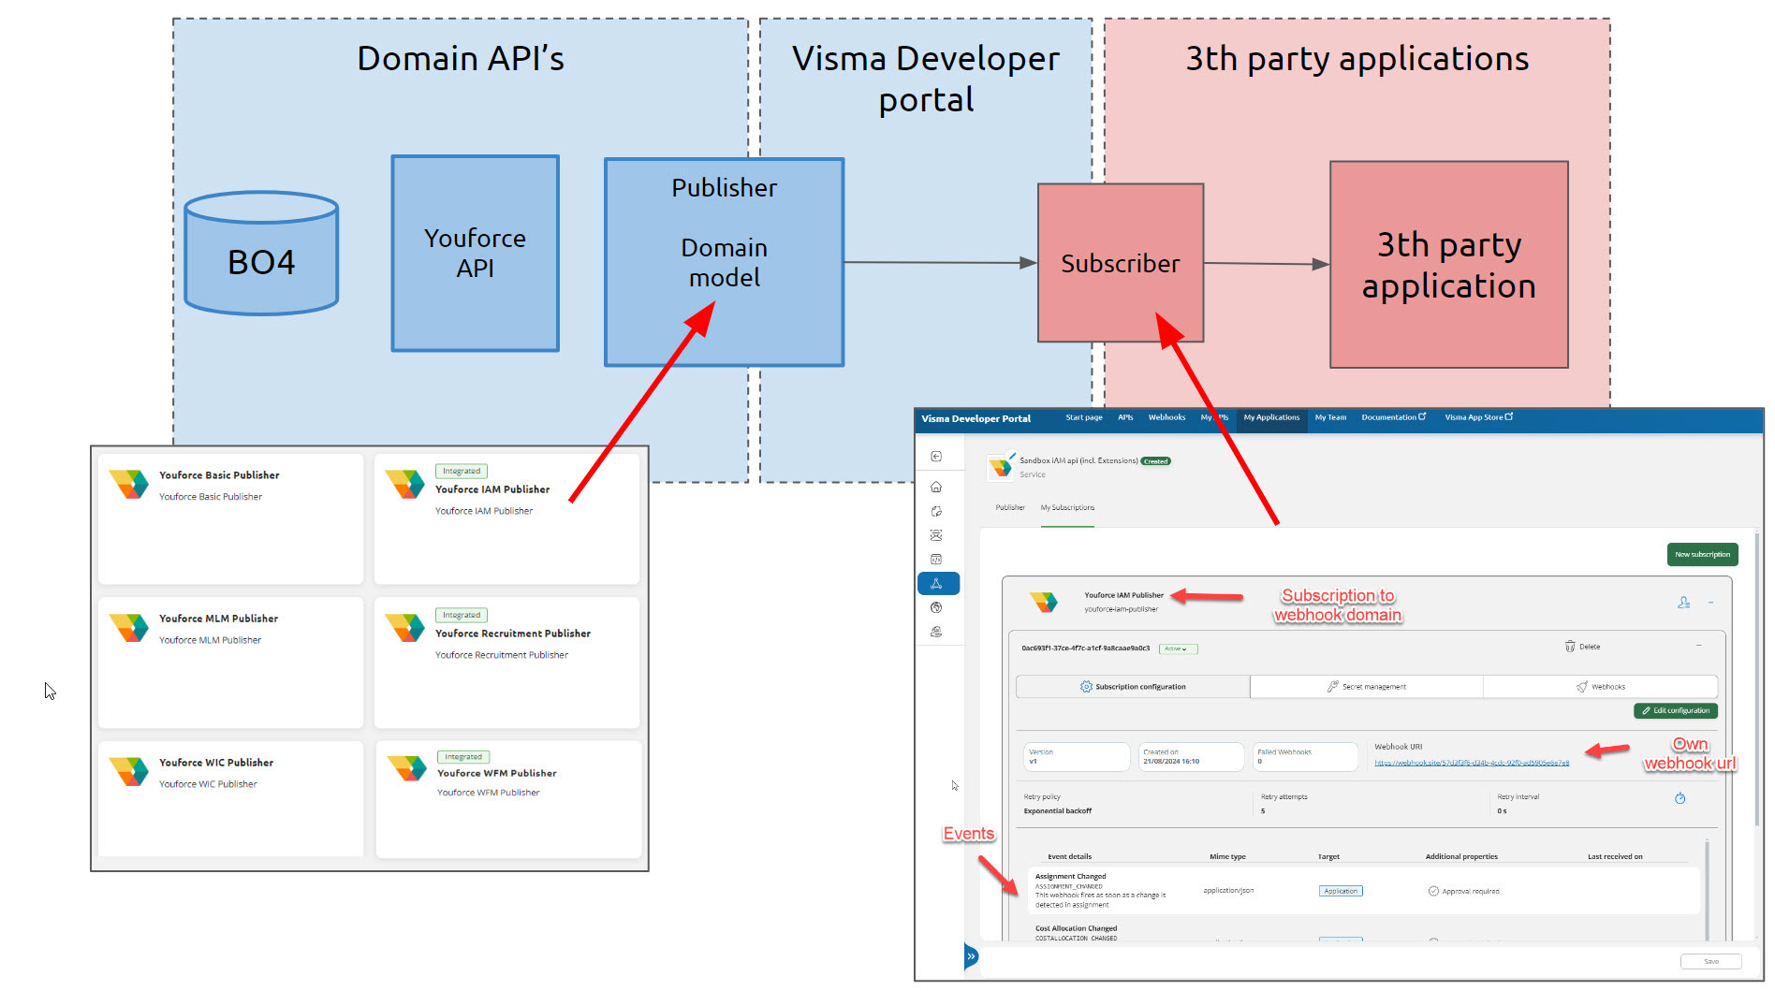Select the Cost Allocation Changed event row
The height and width of the screenshot is (991, 1775).
click(1363, 932)
